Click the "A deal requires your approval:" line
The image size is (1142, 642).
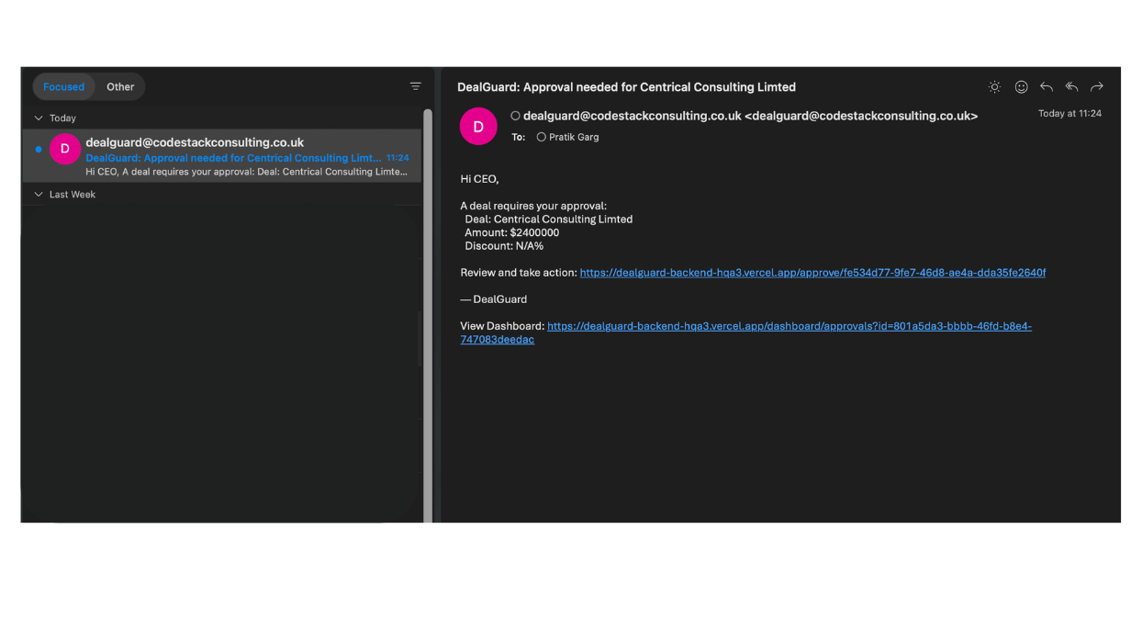click(533, 206)
